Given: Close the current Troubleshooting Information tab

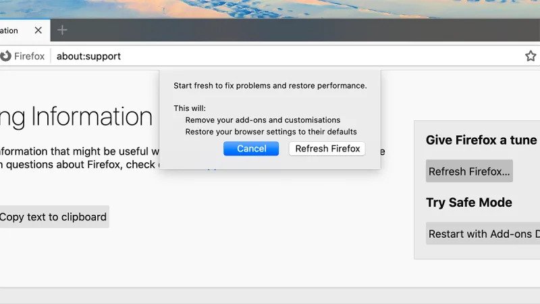Looking at the screenshot, I should [38, 30].
